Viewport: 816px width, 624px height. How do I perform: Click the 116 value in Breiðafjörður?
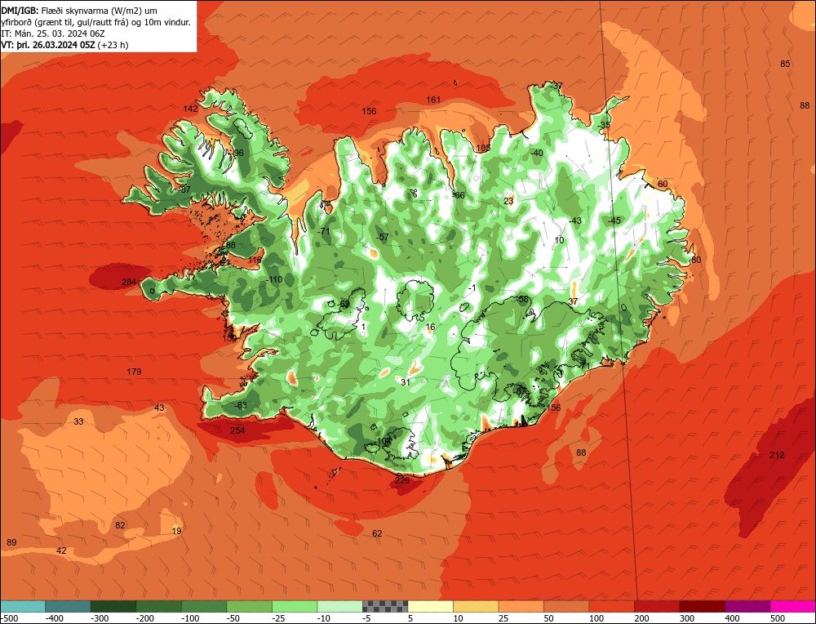pyautogui.click(x=255, y=260)
